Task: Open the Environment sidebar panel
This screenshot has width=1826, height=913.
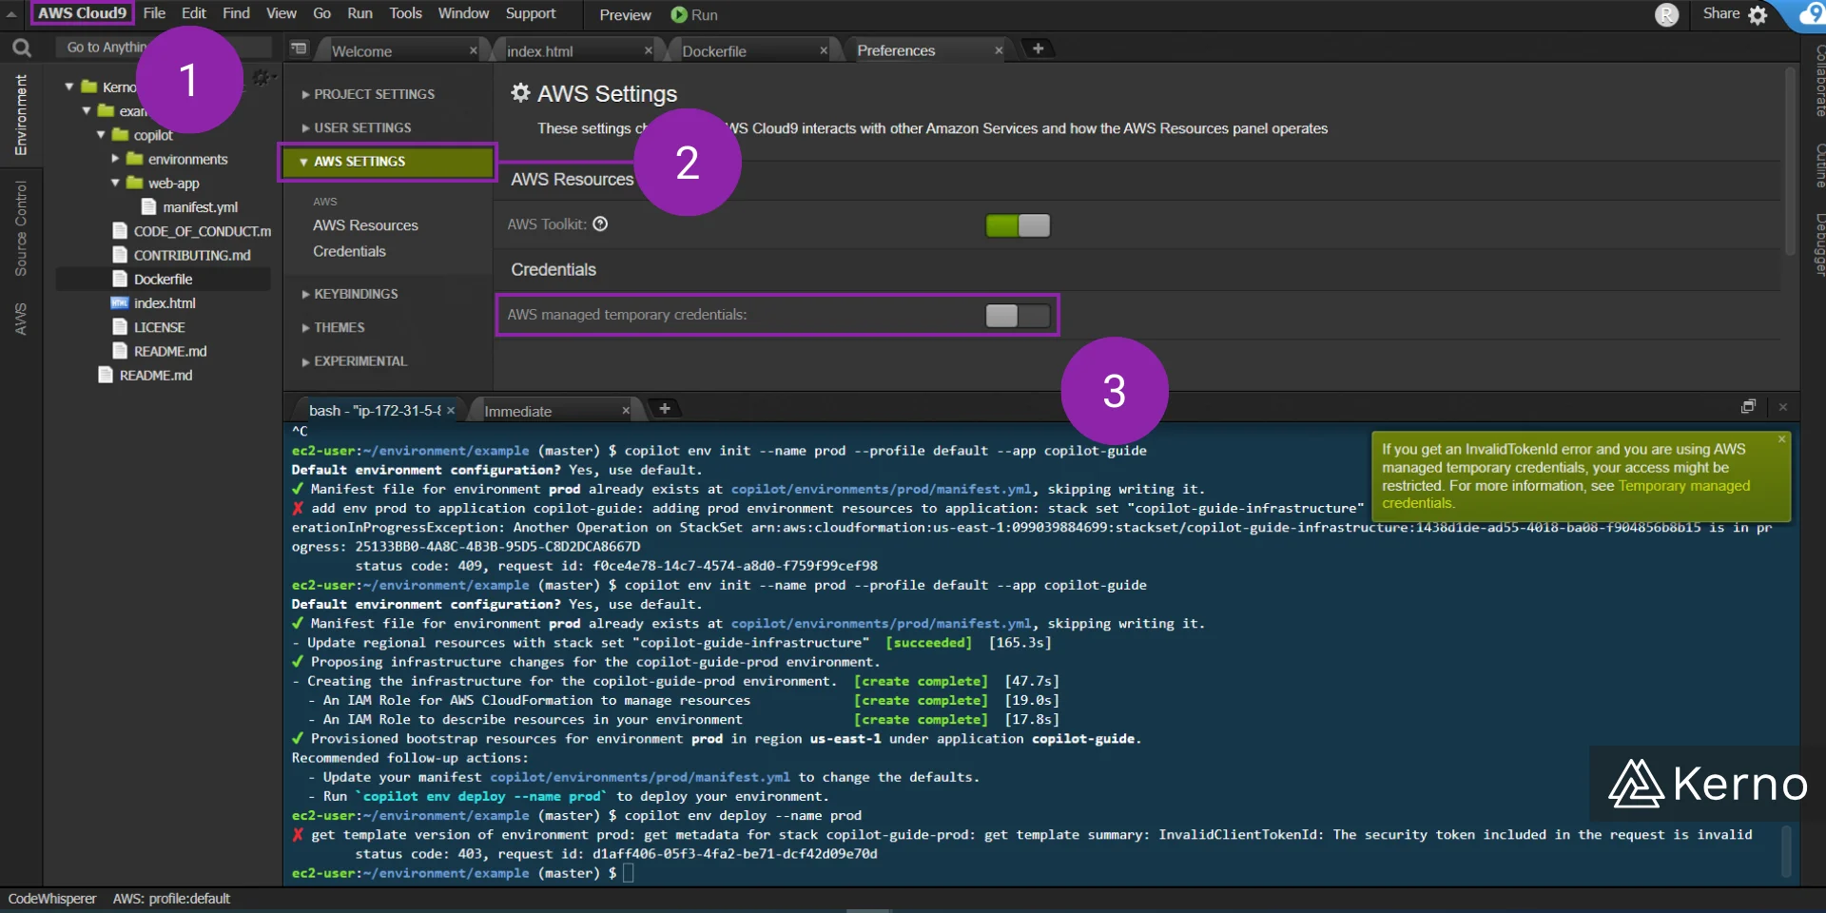Action: click(21, 114)
